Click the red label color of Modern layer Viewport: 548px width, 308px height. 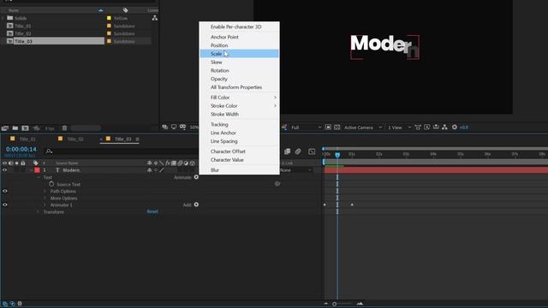[37, 170]
